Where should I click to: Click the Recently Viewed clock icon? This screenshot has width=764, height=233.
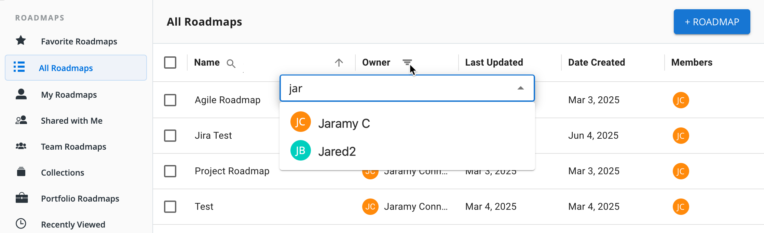tap(21, 223)
